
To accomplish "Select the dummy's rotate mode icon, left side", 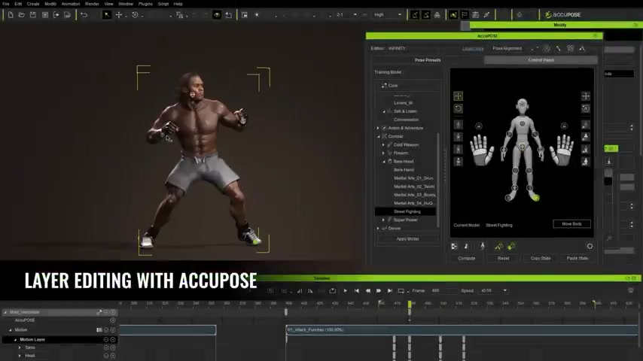I will click(458, 108).
